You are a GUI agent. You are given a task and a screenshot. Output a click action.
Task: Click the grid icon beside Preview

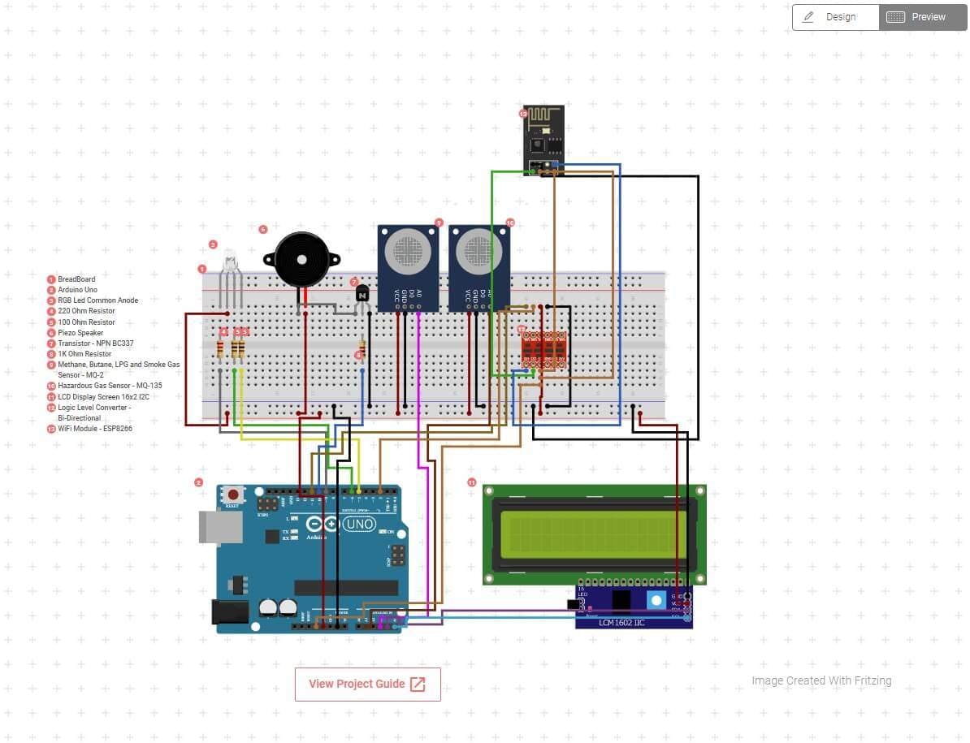click(x=895, y=17)
